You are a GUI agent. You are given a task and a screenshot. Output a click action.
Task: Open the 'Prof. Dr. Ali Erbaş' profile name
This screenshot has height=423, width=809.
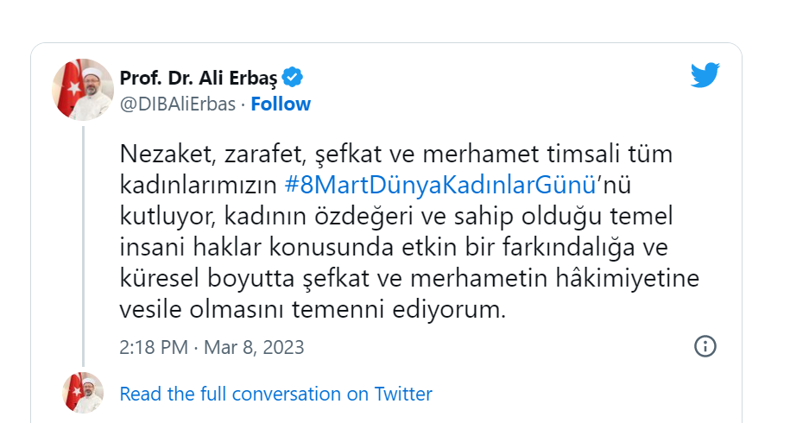pos(199,78)
